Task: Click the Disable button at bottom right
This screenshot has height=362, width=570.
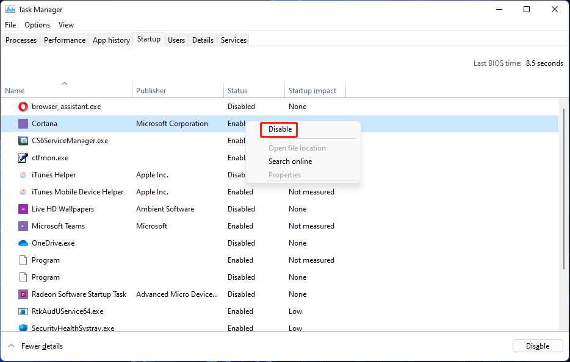Action: tap(538, 346)
